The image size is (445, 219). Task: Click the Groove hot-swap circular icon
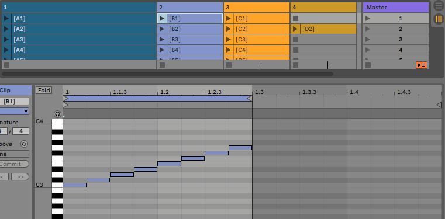tap(25, 144)
